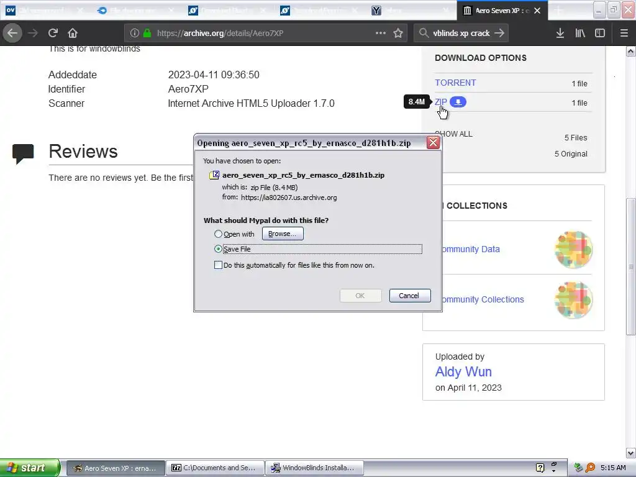Screen dimensions: 636x477
Task: Click the search magnifier icon in search box
Action: 424,33
